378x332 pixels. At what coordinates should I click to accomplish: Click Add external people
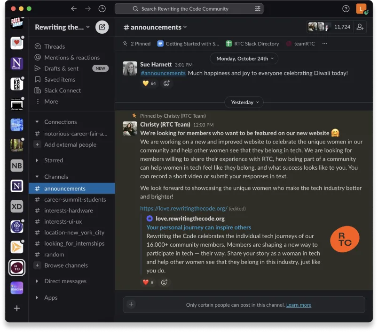coord(71,145)
